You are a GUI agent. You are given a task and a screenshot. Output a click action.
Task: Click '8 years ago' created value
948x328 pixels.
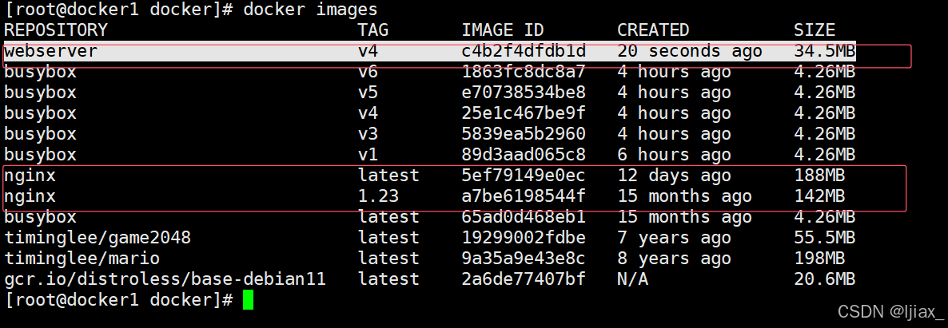tap(674, 258)
